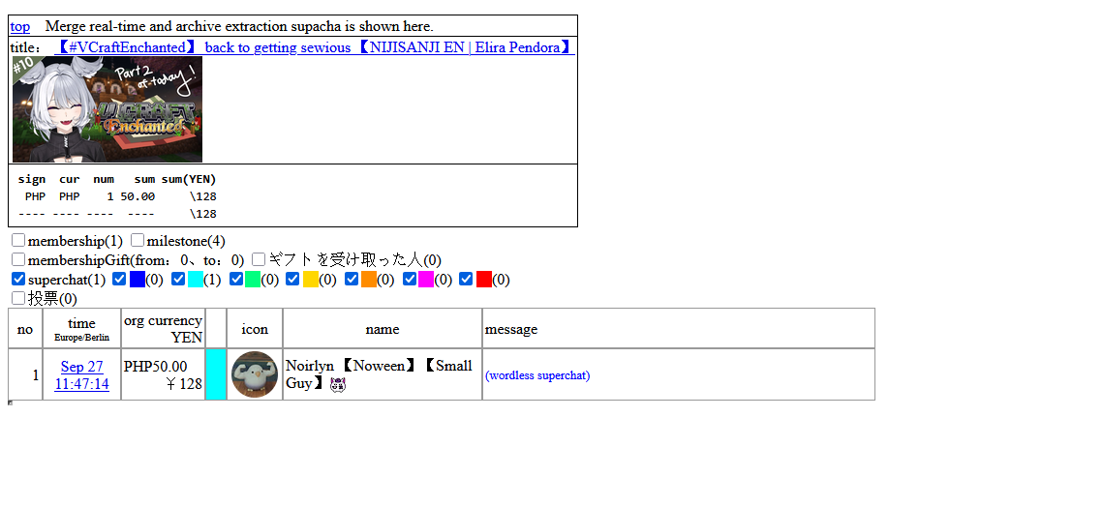Click the VCraft Enchanted stream thumbnail

[x=107, y=109]
